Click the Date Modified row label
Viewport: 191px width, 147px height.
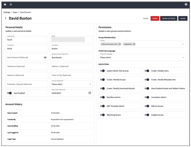13,126
